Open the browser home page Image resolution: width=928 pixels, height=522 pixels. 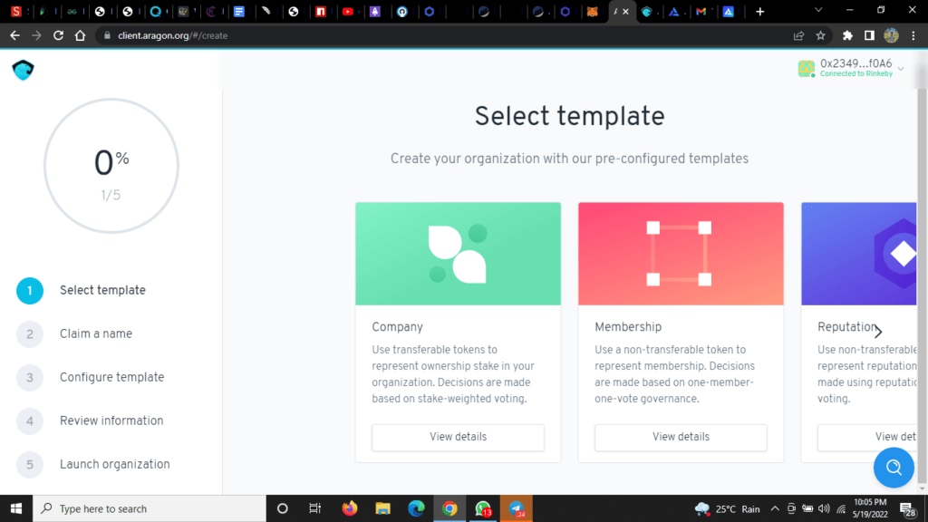coord(80,35)
